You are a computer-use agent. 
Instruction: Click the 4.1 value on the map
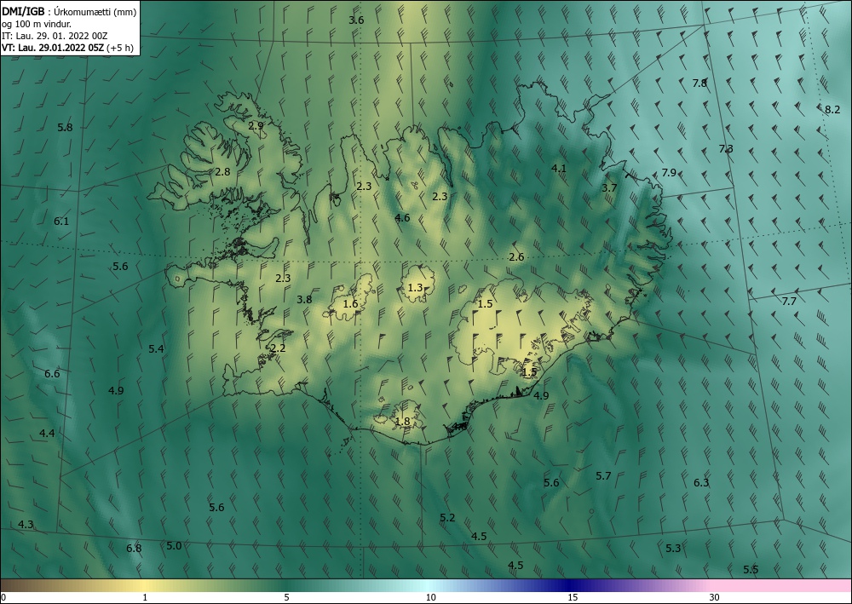tap(559, 169)
